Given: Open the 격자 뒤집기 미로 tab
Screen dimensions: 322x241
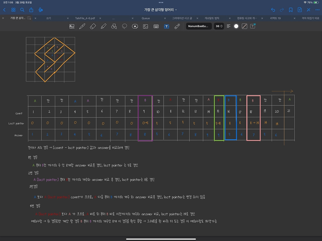Looking at the screenshot, I should 310,18.
